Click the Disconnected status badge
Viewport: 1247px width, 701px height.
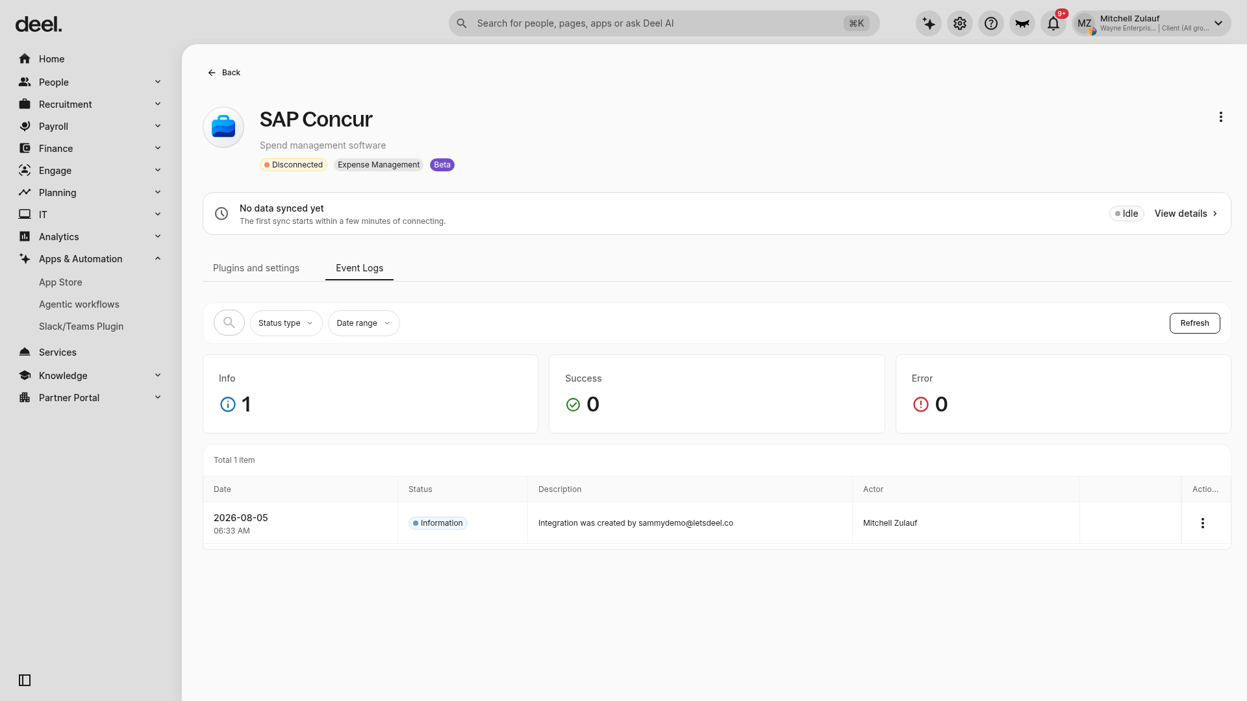pyautogui.click(x=294, y=165)
